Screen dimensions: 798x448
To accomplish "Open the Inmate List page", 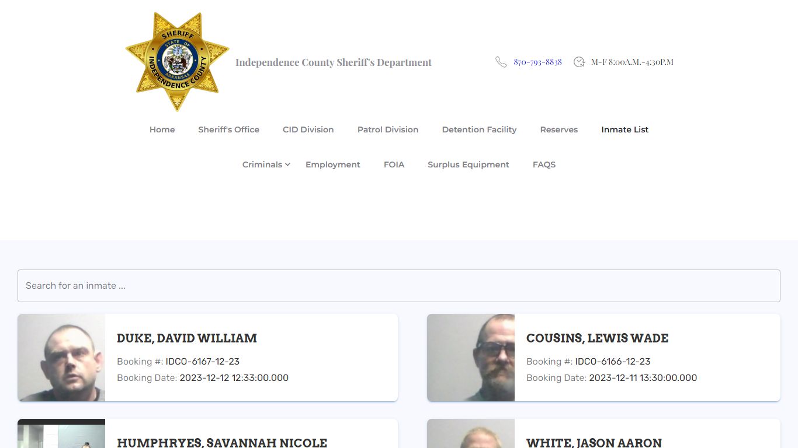I will (625, 129).
